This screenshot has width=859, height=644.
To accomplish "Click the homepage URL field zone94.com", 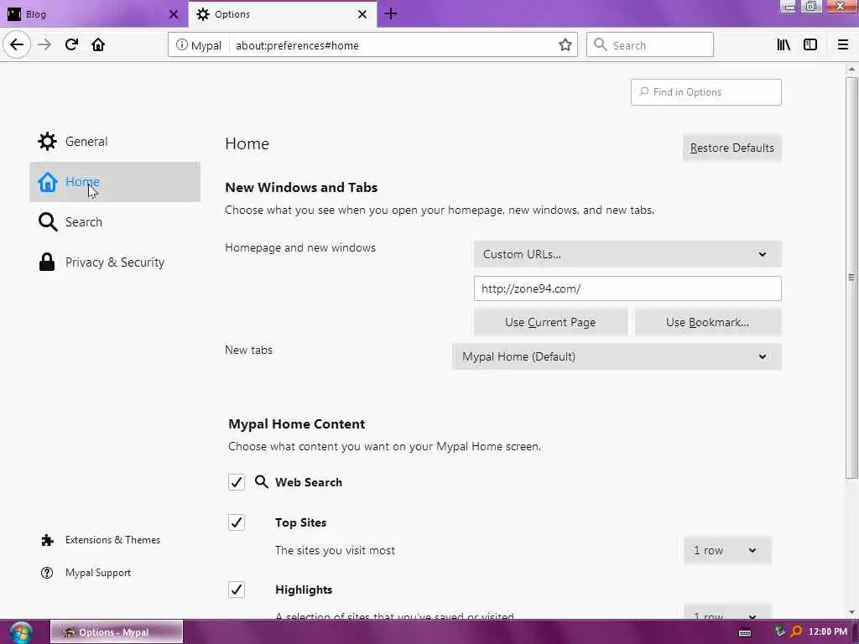I will (627, 288).
